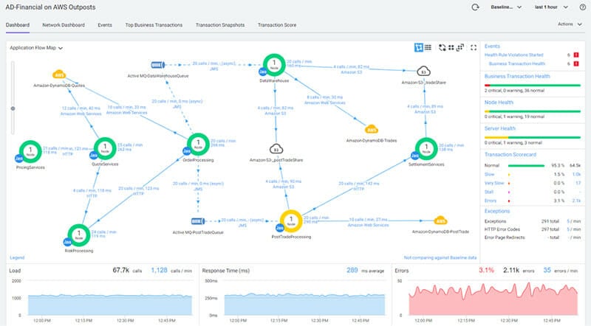Open the Network Dashboard tab
The image size is (591, 326).
[64, 25]
